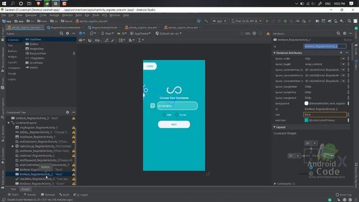Screen dimensions: 359x202
Task: Click the layout warning triangle above design surface
Action: [268, 34]
